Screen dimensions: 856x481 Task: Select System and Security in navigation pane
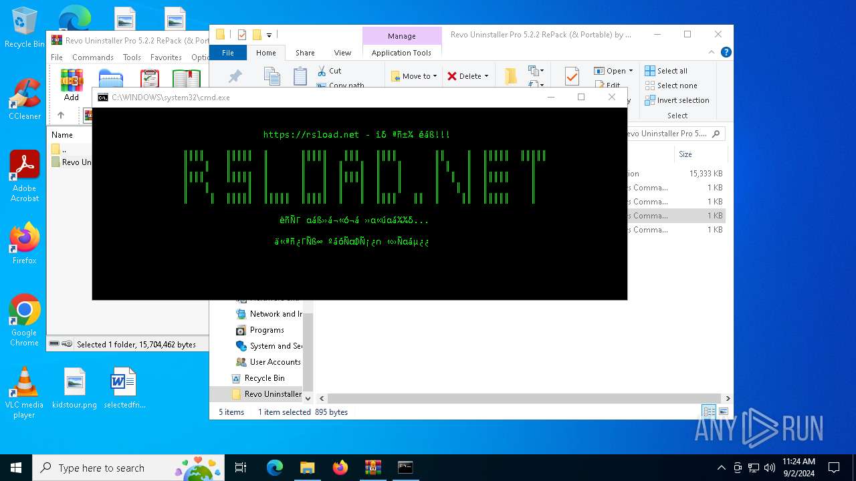coord(270,346)
